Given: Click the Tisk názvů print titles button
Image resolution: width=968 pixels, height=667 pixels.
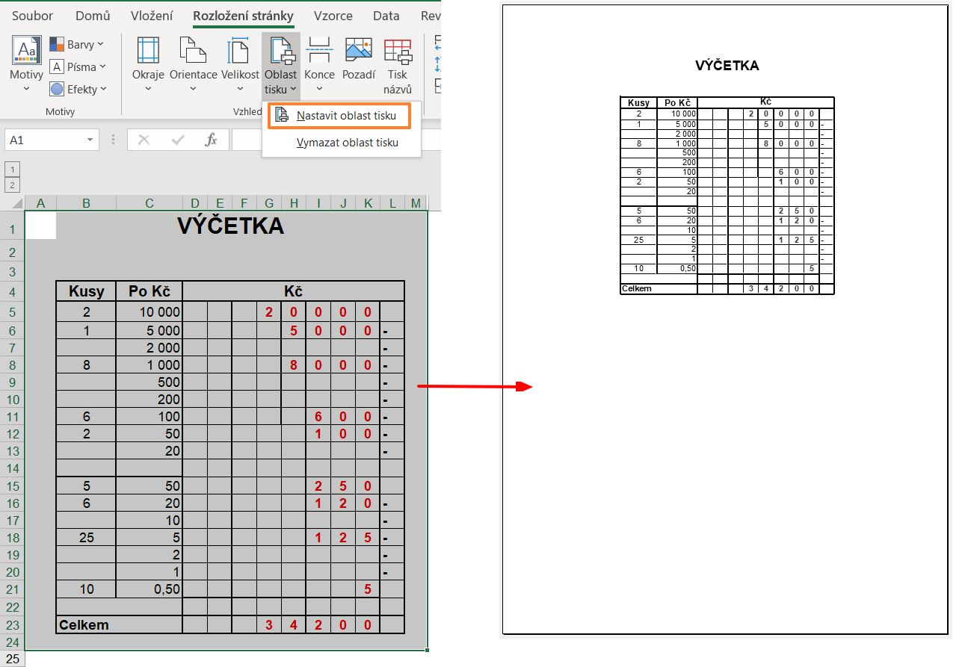Looking at the screenshot, I should [x=398, y=66].
